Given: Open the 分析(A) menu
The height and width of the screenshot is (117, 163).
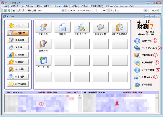Looking at the screenshot, I should click(58, 6).
